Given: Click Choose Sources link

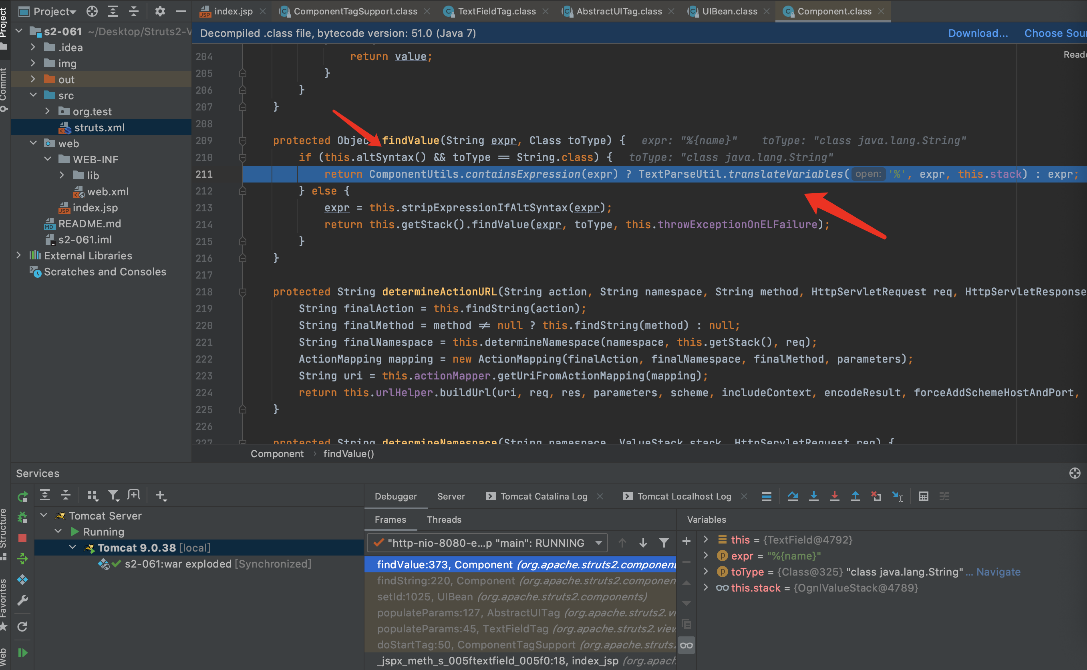Looking at the screenshot, I should pyautogui.click(x=1055, y=33).
